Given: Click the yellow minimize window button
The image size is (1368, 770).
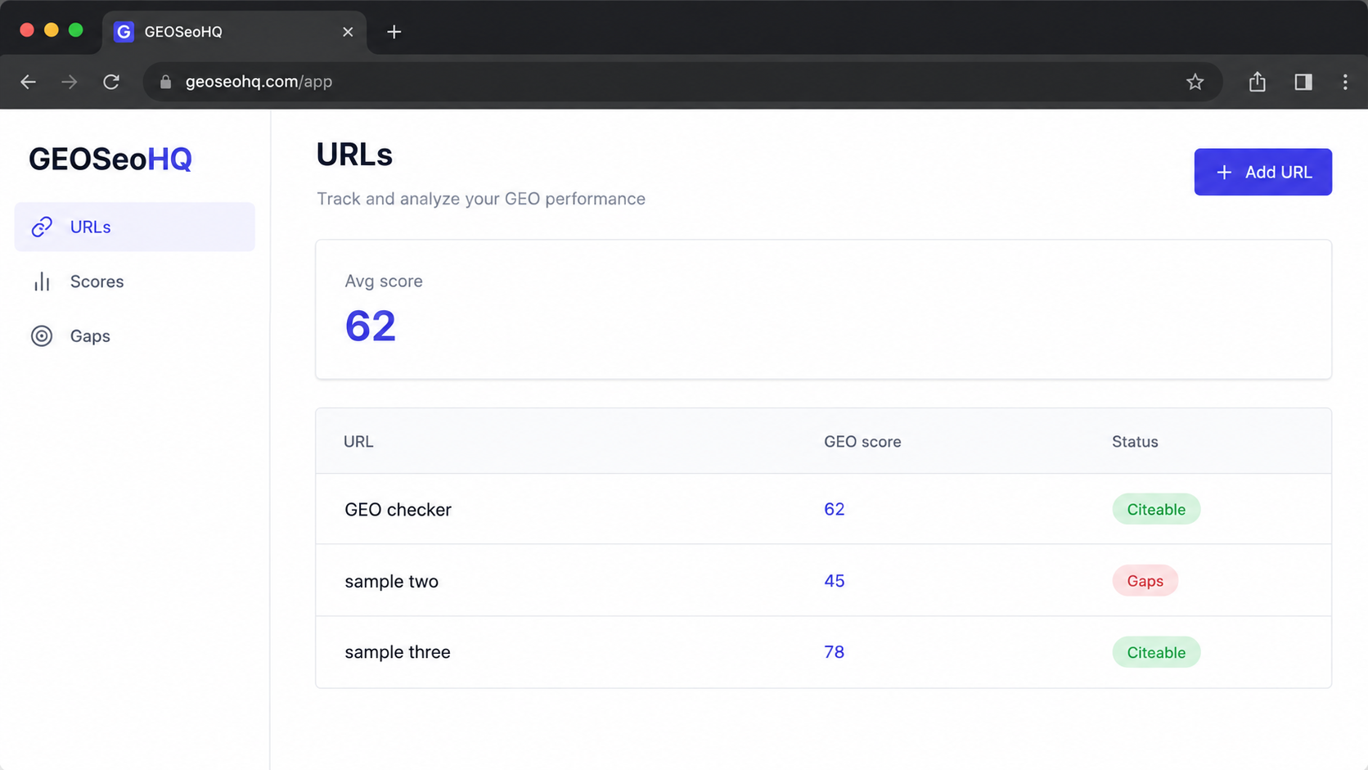Looking at the screenshot, I should (52, 30).
